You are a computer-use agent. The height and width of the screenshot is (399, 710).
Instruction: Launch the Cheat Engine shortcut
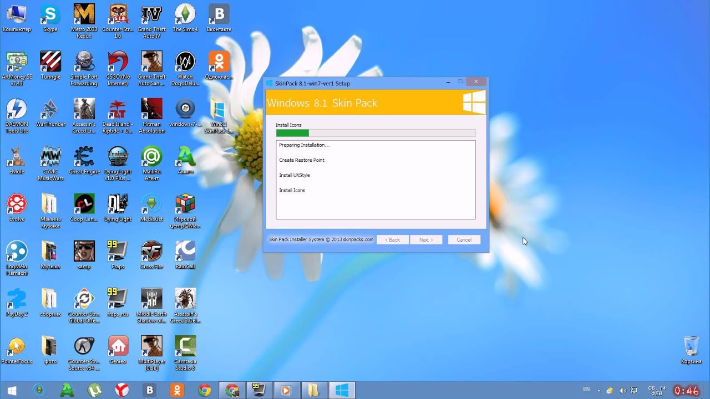coord(84,161)
